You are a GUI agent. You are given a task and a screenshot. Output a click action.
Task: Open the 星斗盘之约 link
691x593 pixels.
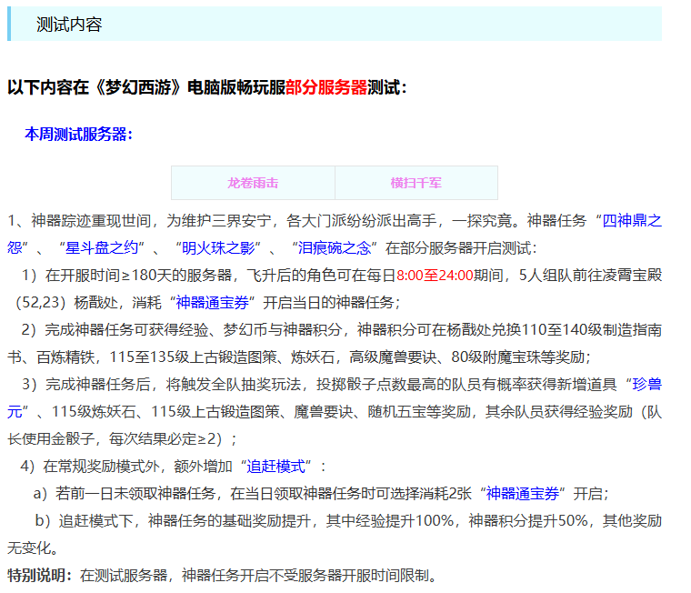tap(100, 247)
